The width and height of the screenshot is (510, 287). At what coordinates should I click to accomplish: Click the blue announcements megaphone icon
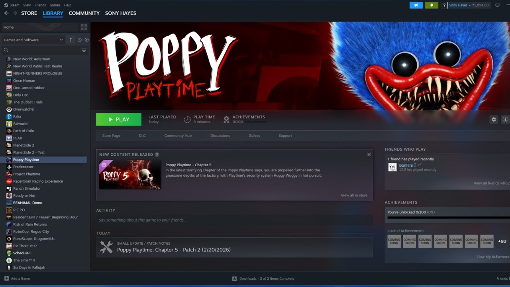tap(416, 5)
